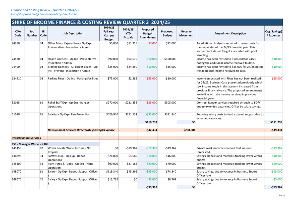This screenshot has height=205, width=290.
Task: Click the Proposed Budget Amendment header
Action: (x=148, y=33)
